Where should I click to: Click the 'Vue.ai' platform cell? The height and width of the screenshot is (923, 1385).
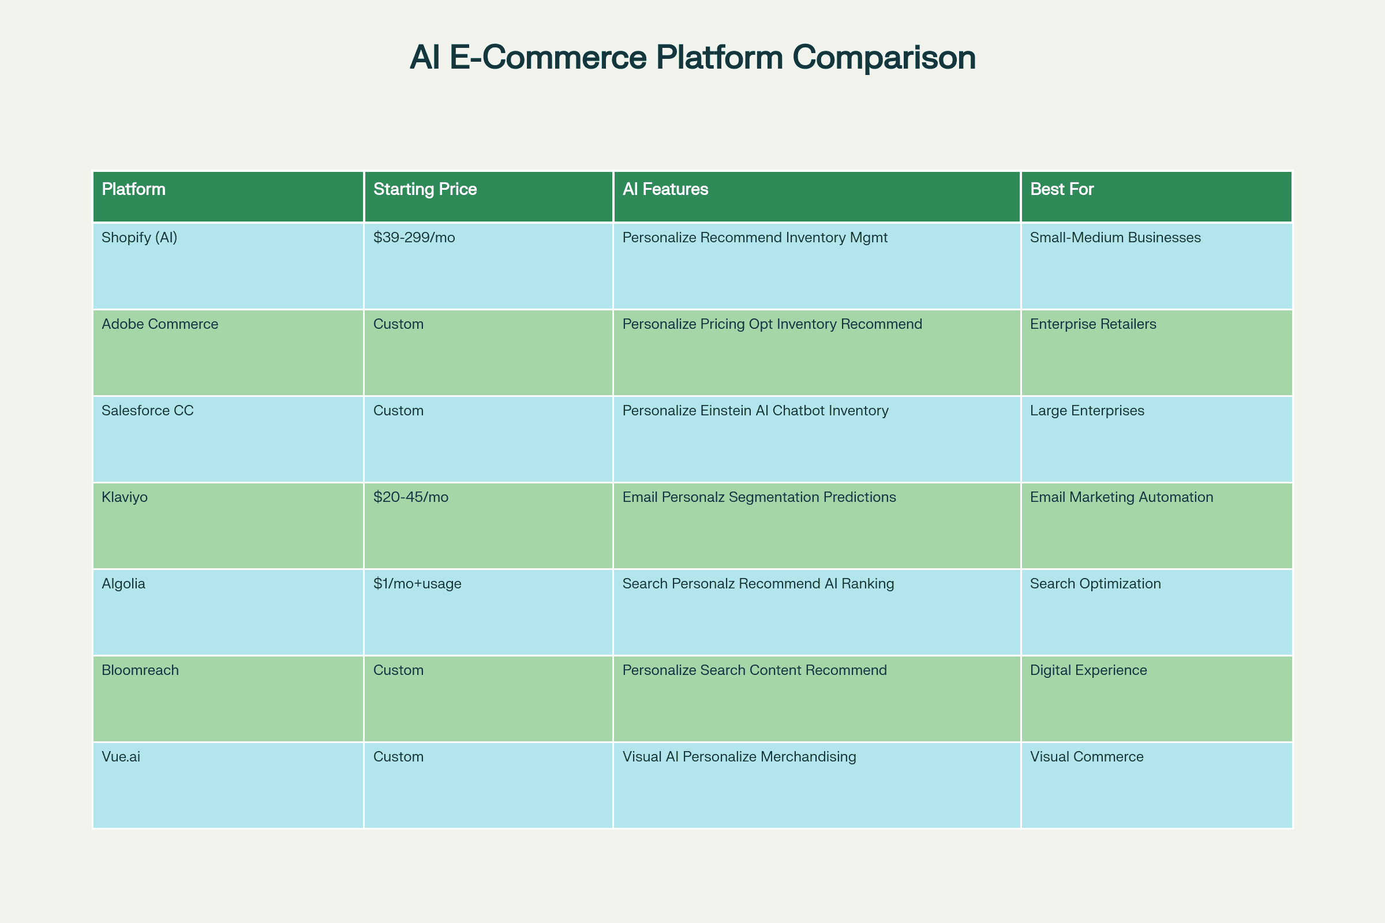(229, 785)
